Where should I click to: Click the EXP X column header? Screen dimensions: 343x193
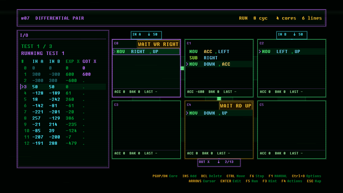point(73,61)
